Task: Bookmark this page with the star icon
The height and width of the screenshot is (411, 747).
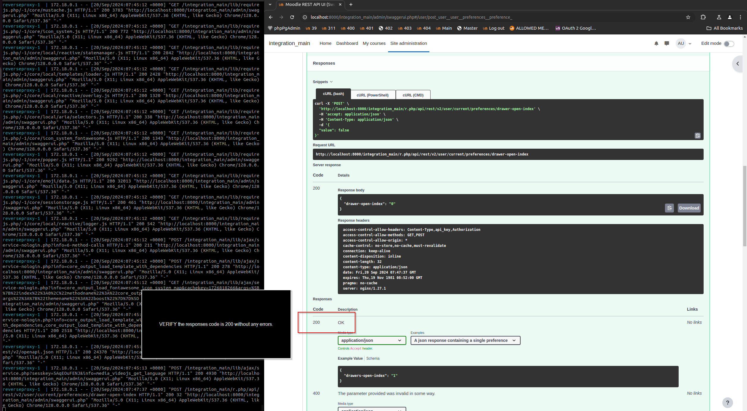Action: point(688,17)
